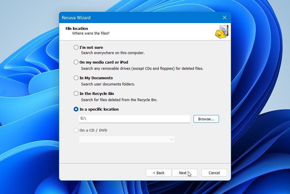The image size is (290, 194).
Task: Edit the specific location path text
Action: pos(134,119)
